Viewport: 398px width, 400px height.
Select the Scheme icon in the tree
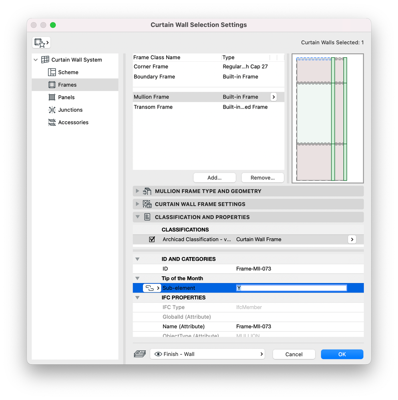point(52,72)
